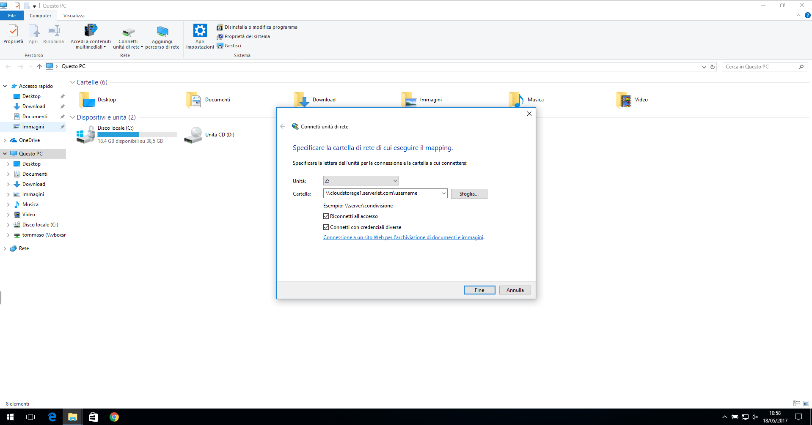Open the File menu tab
The height and width of the screenshot is (425, 812).
click(x=12, y=16)
